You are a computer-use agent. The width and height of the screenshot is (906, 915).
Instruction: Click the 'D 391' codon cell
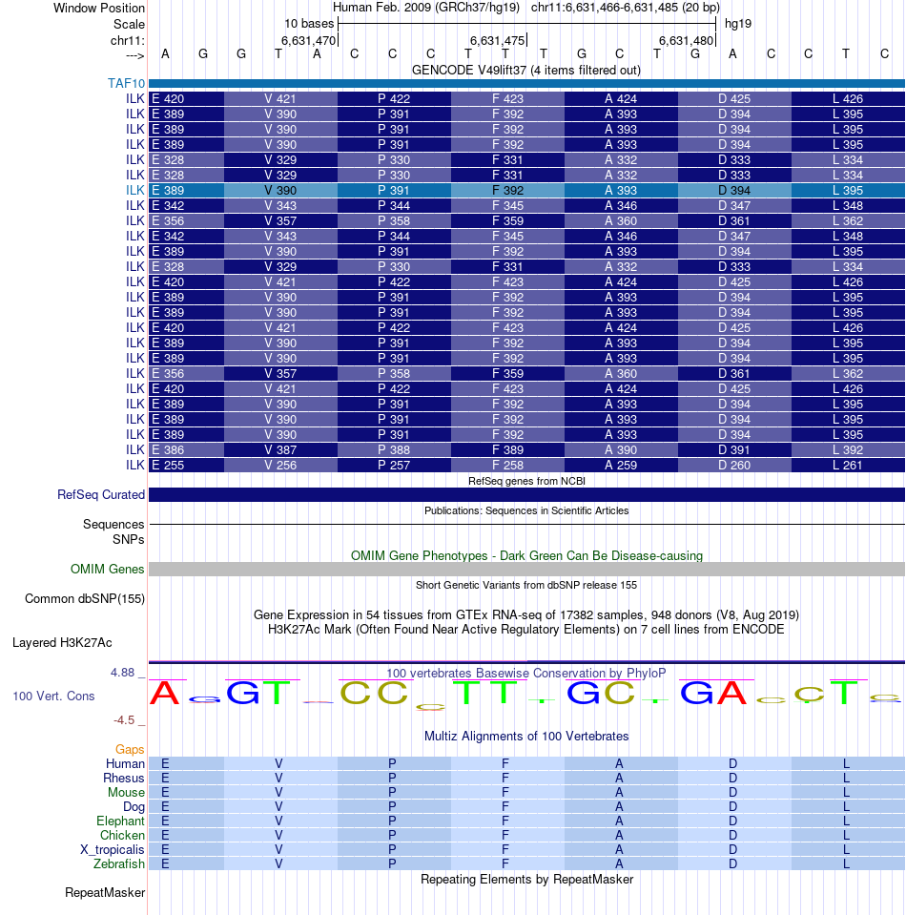(734, 450)
